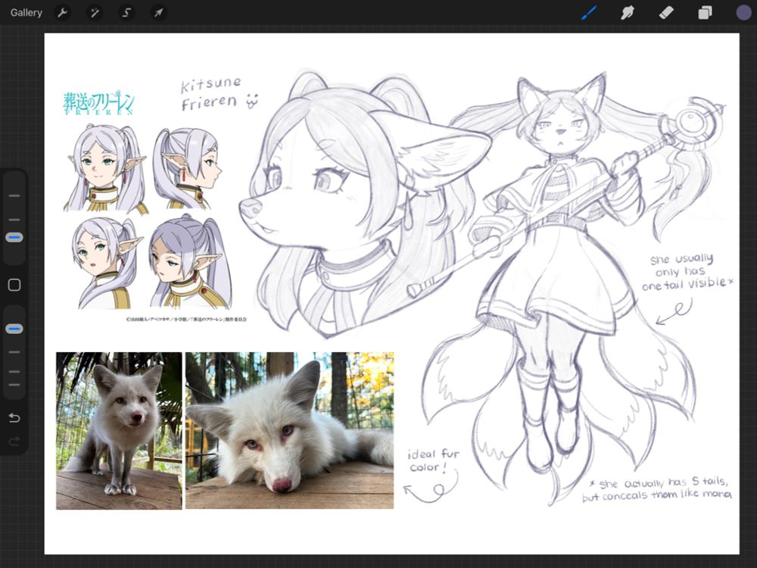Open the Adjustments magic wand menu
Viewport: 757px width, 568px height.
(94, 13)
